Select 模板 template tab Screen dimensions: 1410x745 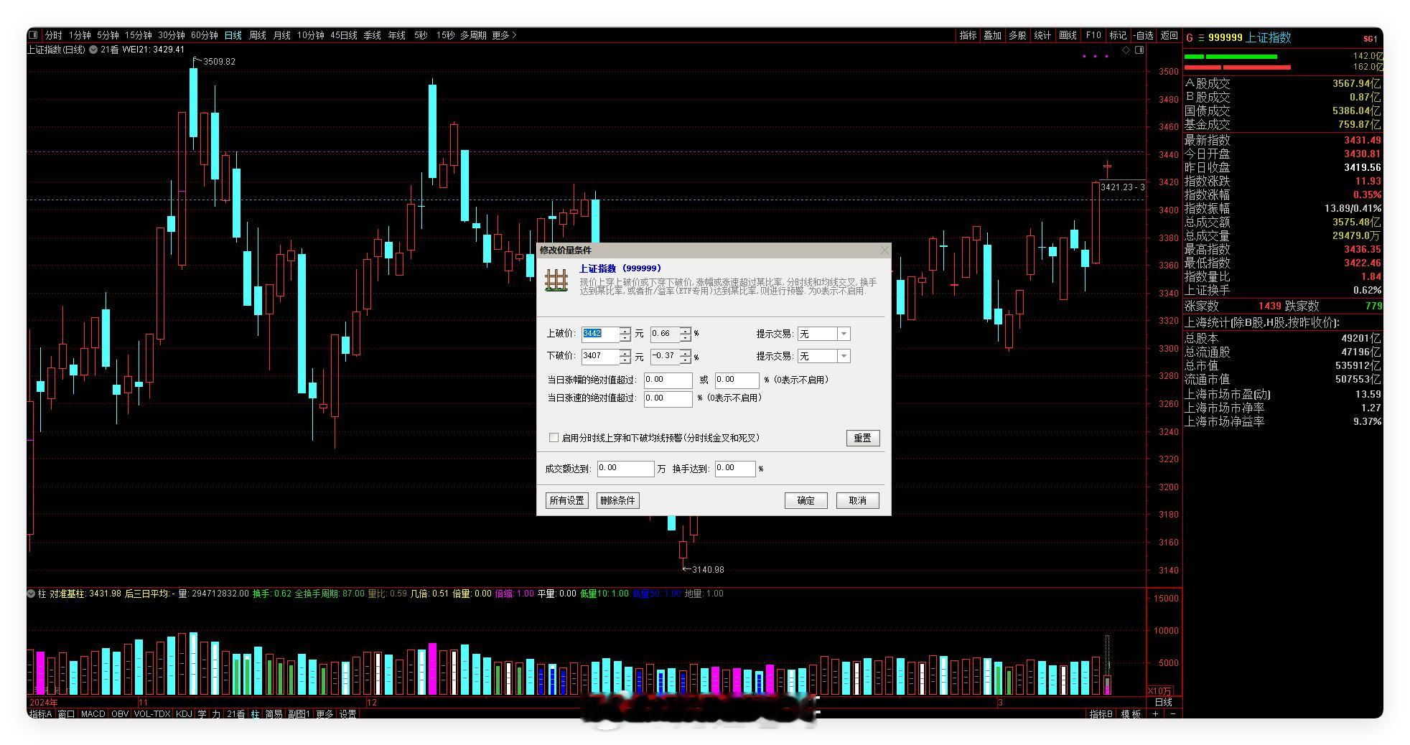pos(1131,714)
